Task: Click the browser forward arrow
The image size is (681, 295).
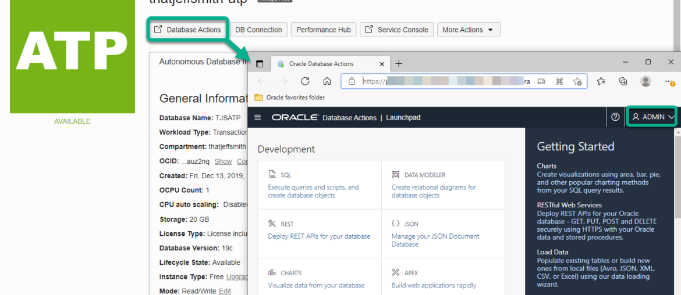Action: tap(283, 81)
